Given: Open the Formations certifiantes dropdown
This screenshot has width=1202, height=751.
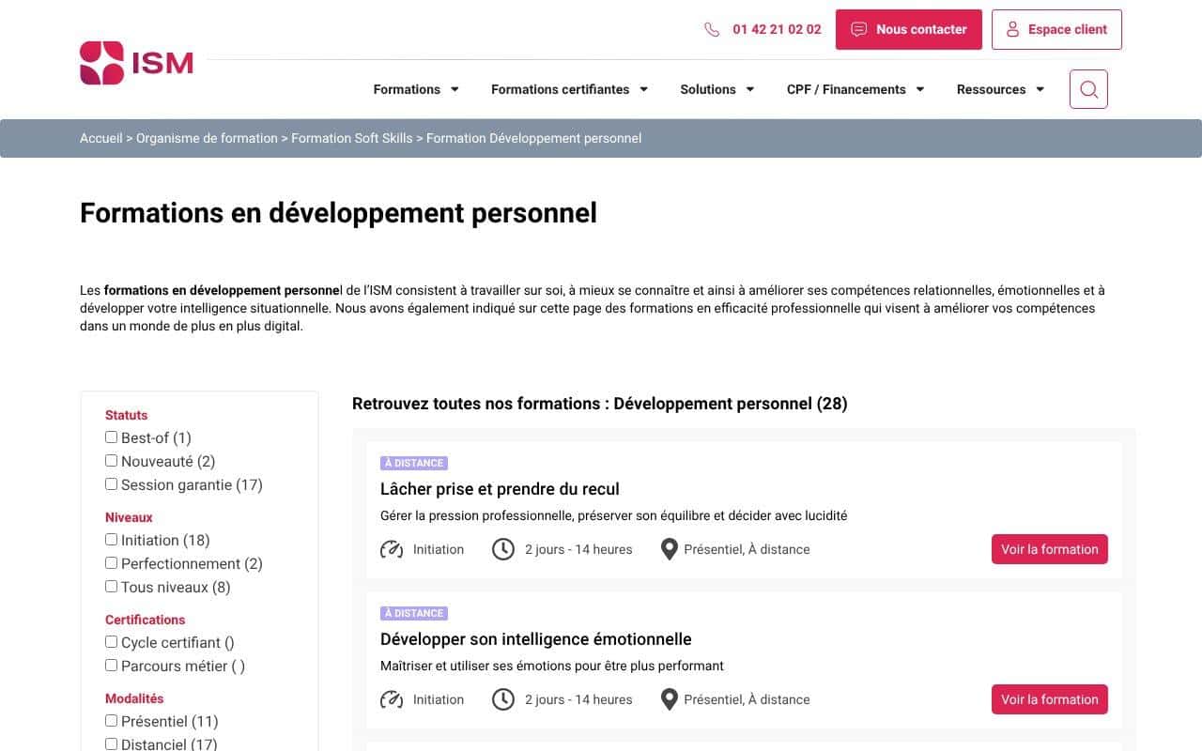Looking at the screenshot, I should pos(570,89).
